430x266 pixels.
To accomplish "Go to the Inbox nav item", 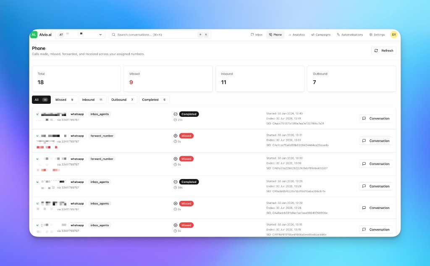I will (257, 34).
